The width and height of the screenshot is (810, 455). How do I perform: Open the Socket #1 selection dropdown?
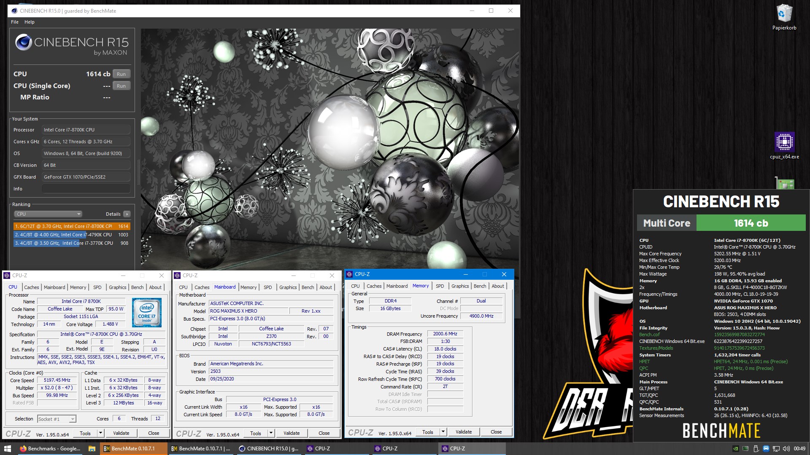(57, 419)
